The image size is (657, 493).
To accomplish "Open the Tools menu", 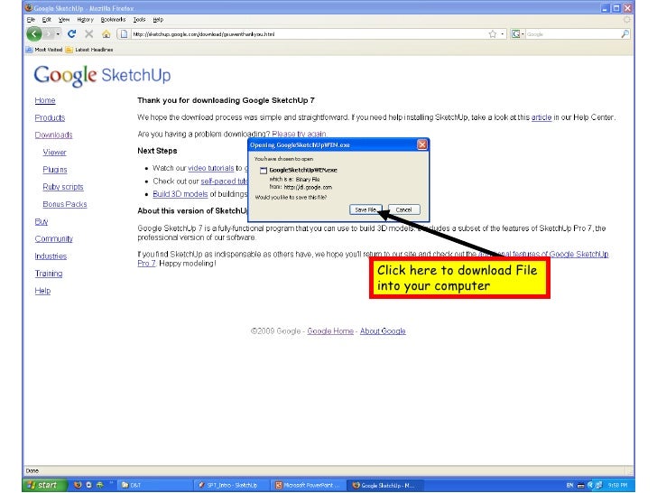I will [x=139, y=19].
